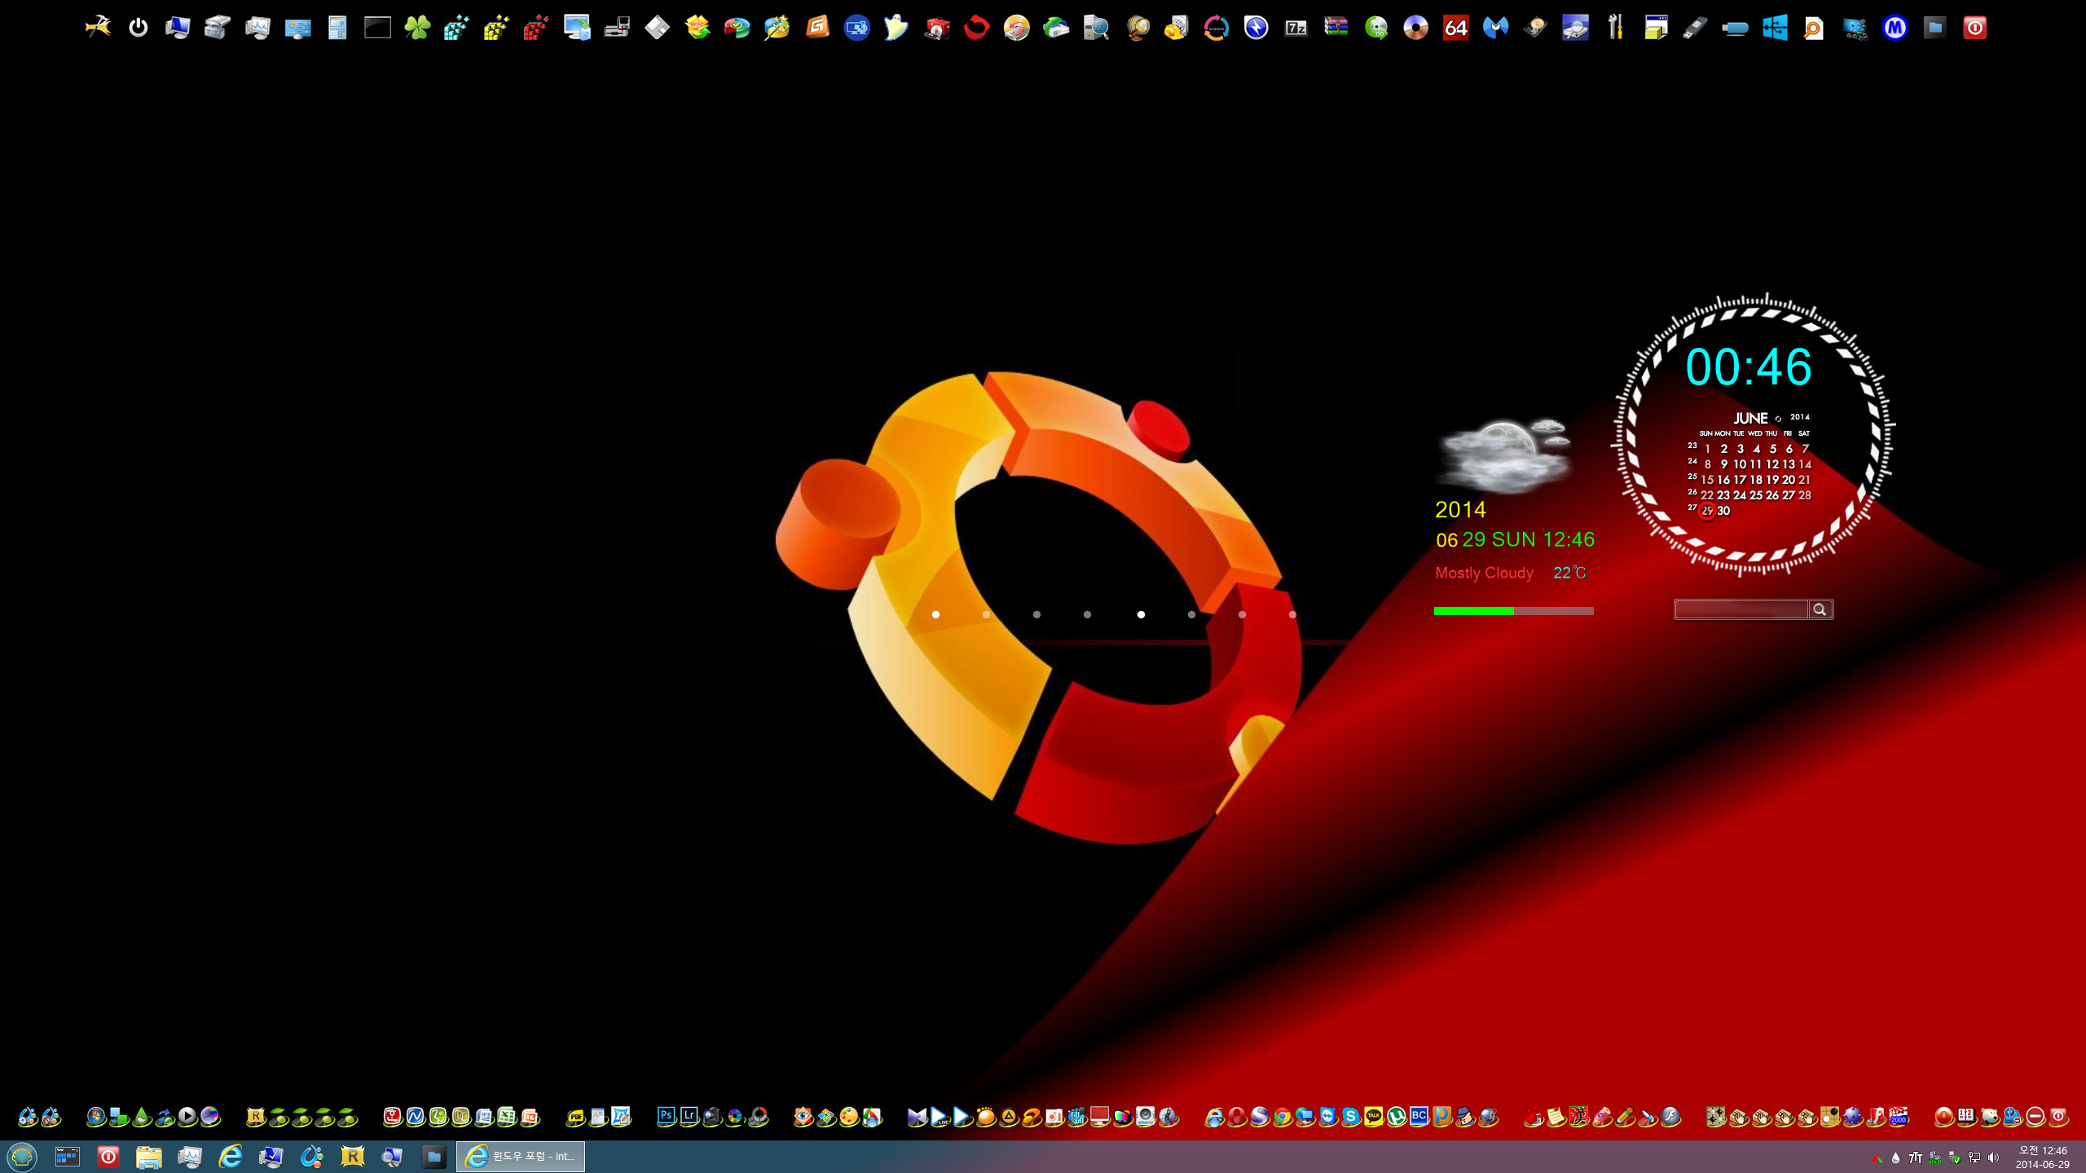Click the power icon in the top dock
Screen dimensions: 2086x1173
[139, 28]
